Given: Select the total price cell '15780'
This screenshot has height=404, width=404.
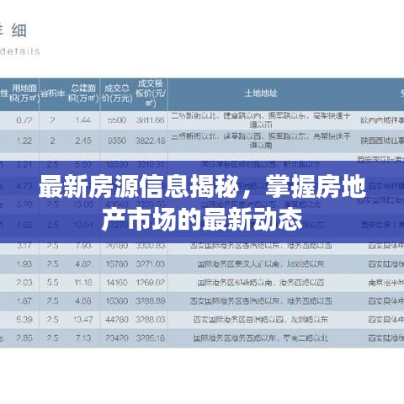Looking at the screenshot, I should tap(117, 264).
